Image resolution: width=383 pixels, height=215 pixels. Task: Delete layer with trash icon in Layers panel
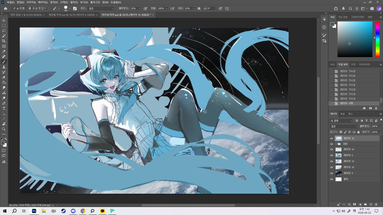pos(375,204)
